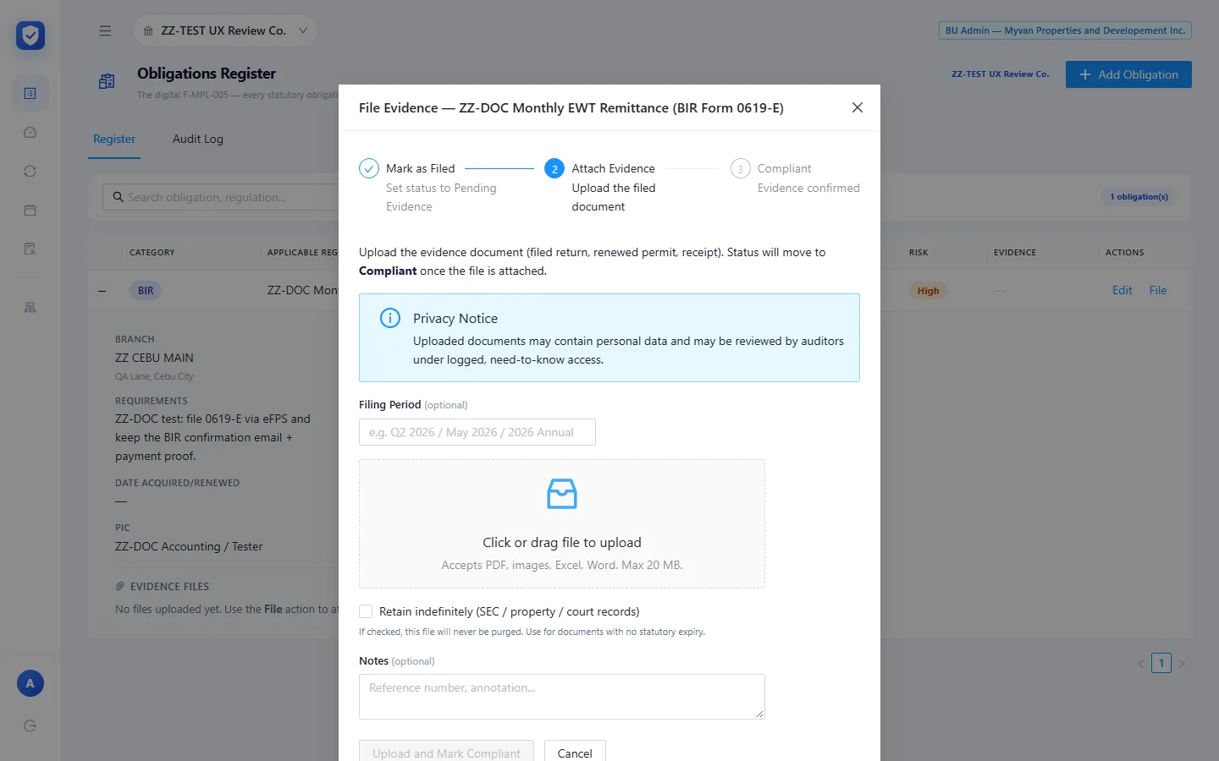The width and height of the screenshot is (1219, 761).
Task: Open the document search sidebar icon
Action: [x=30, y=249]
